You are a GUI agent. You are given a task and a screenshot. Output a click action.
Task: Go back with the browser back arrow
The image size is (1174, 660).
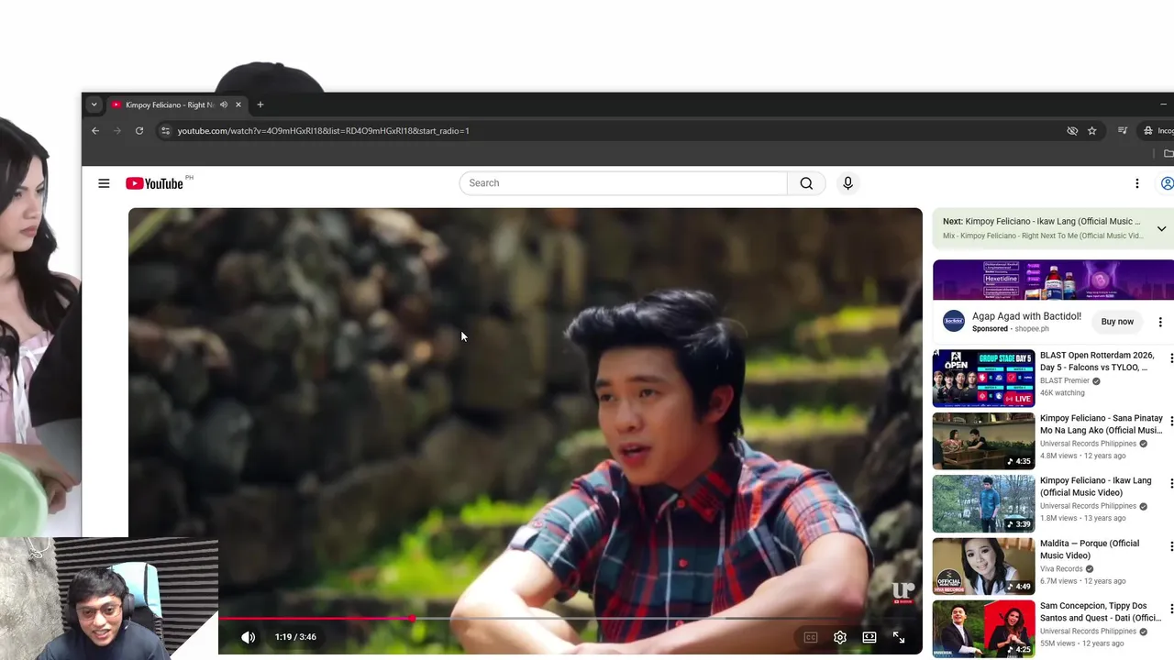[95, 131]
